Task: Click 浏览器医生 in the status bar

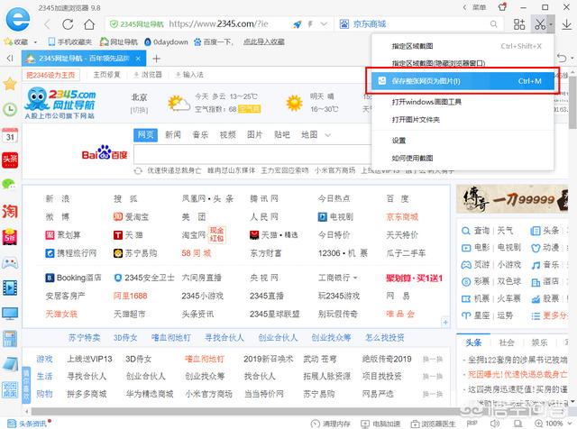Action: click(433, 424)
